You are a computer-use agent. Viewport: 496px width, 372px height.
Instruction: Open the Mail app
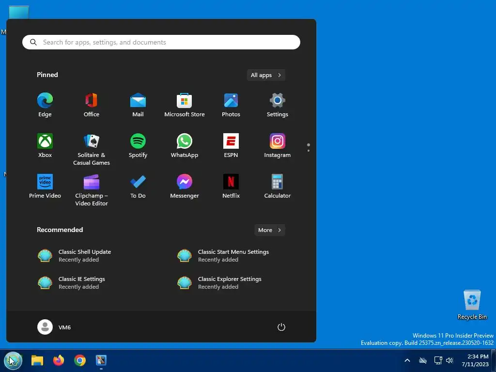point(138,105)
